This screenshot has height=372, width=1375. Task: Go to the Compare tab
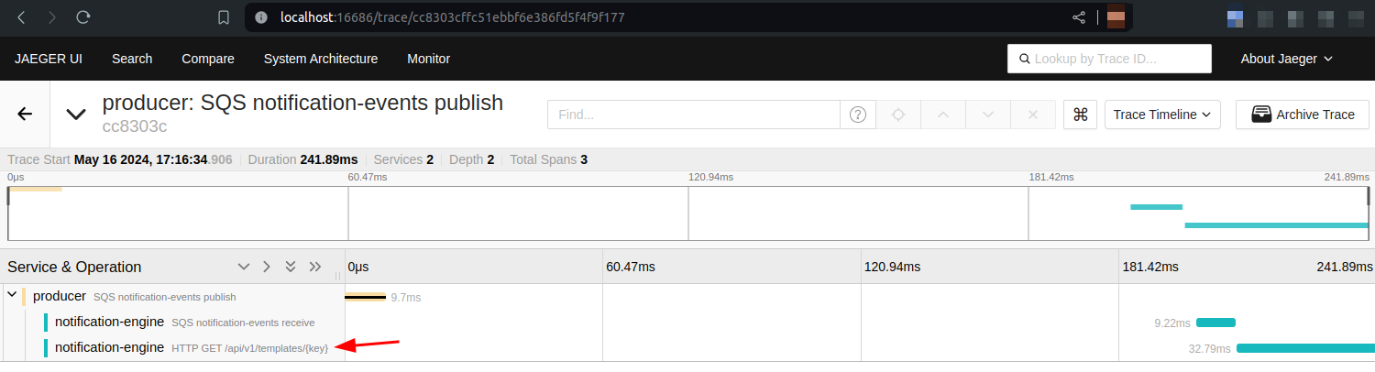pyautogui.click(x=208, y=59)
